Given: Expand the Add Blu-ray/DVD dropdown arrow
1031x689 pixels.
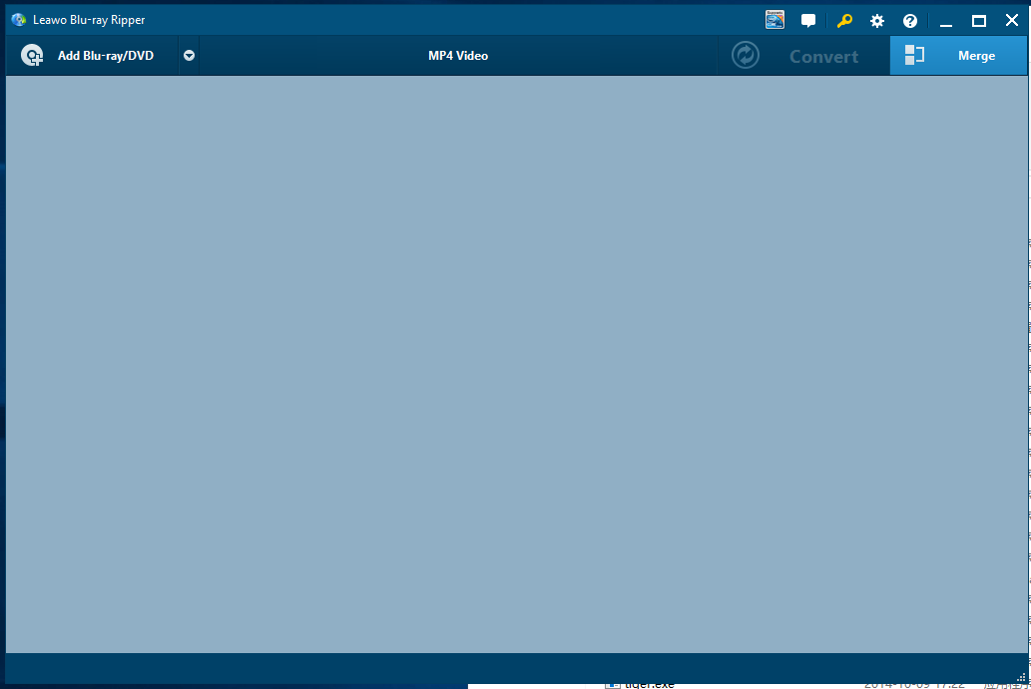Looking at the screenshot, I should [x=189, y=56].
